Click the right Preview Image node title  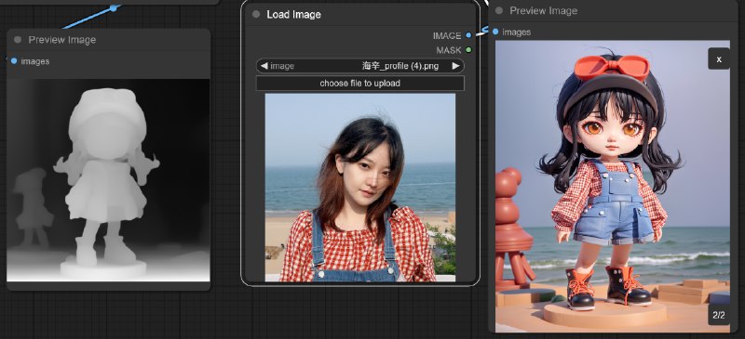[544, 10]
